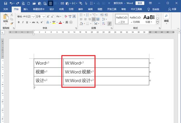Apply the Format Painter brush
Viewport: 181px width, 123px height.
click(x=12, y=23)
